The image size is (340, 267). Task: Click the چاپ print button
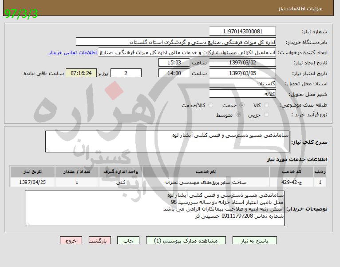128,241
